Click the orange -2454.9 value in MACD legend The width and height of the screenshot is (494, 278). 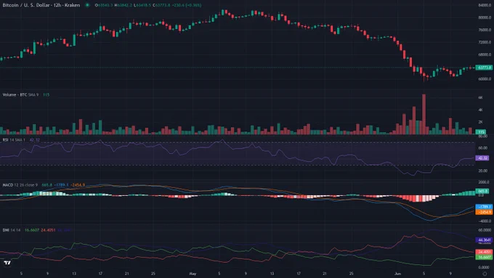pos(78,185)
